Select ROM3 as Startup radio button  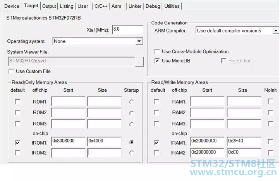click(x=131, y=125)
